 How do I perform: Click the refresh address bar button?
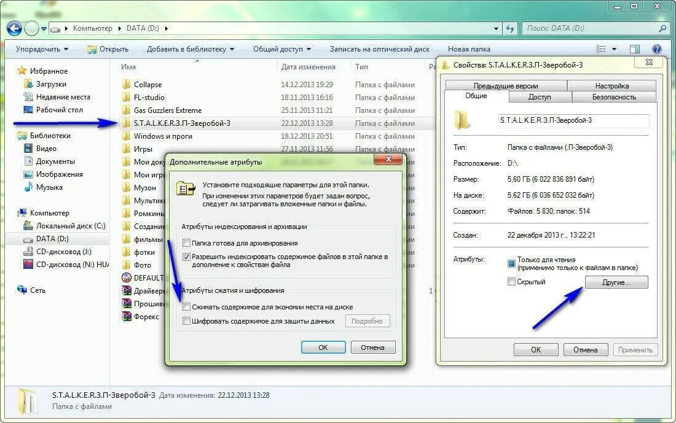(510, 28)
